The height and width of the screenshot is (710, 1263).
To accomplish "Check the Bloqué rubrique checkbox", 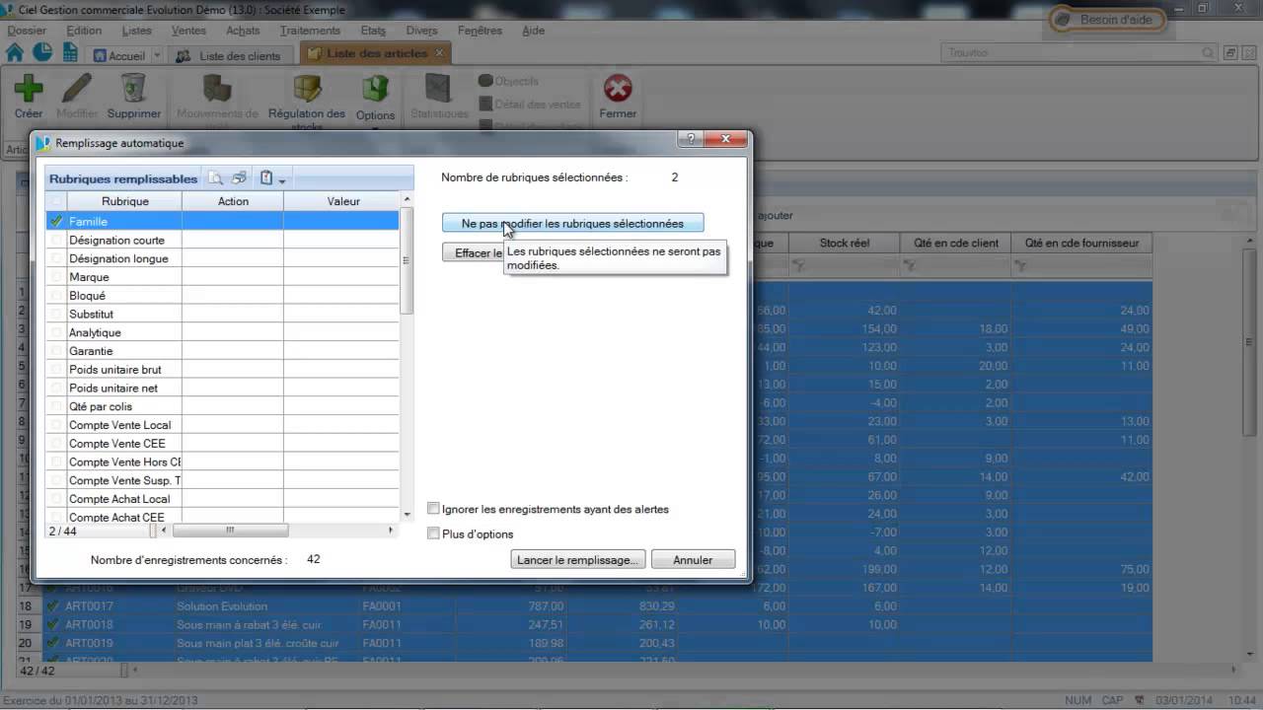I will click(56, 296).
